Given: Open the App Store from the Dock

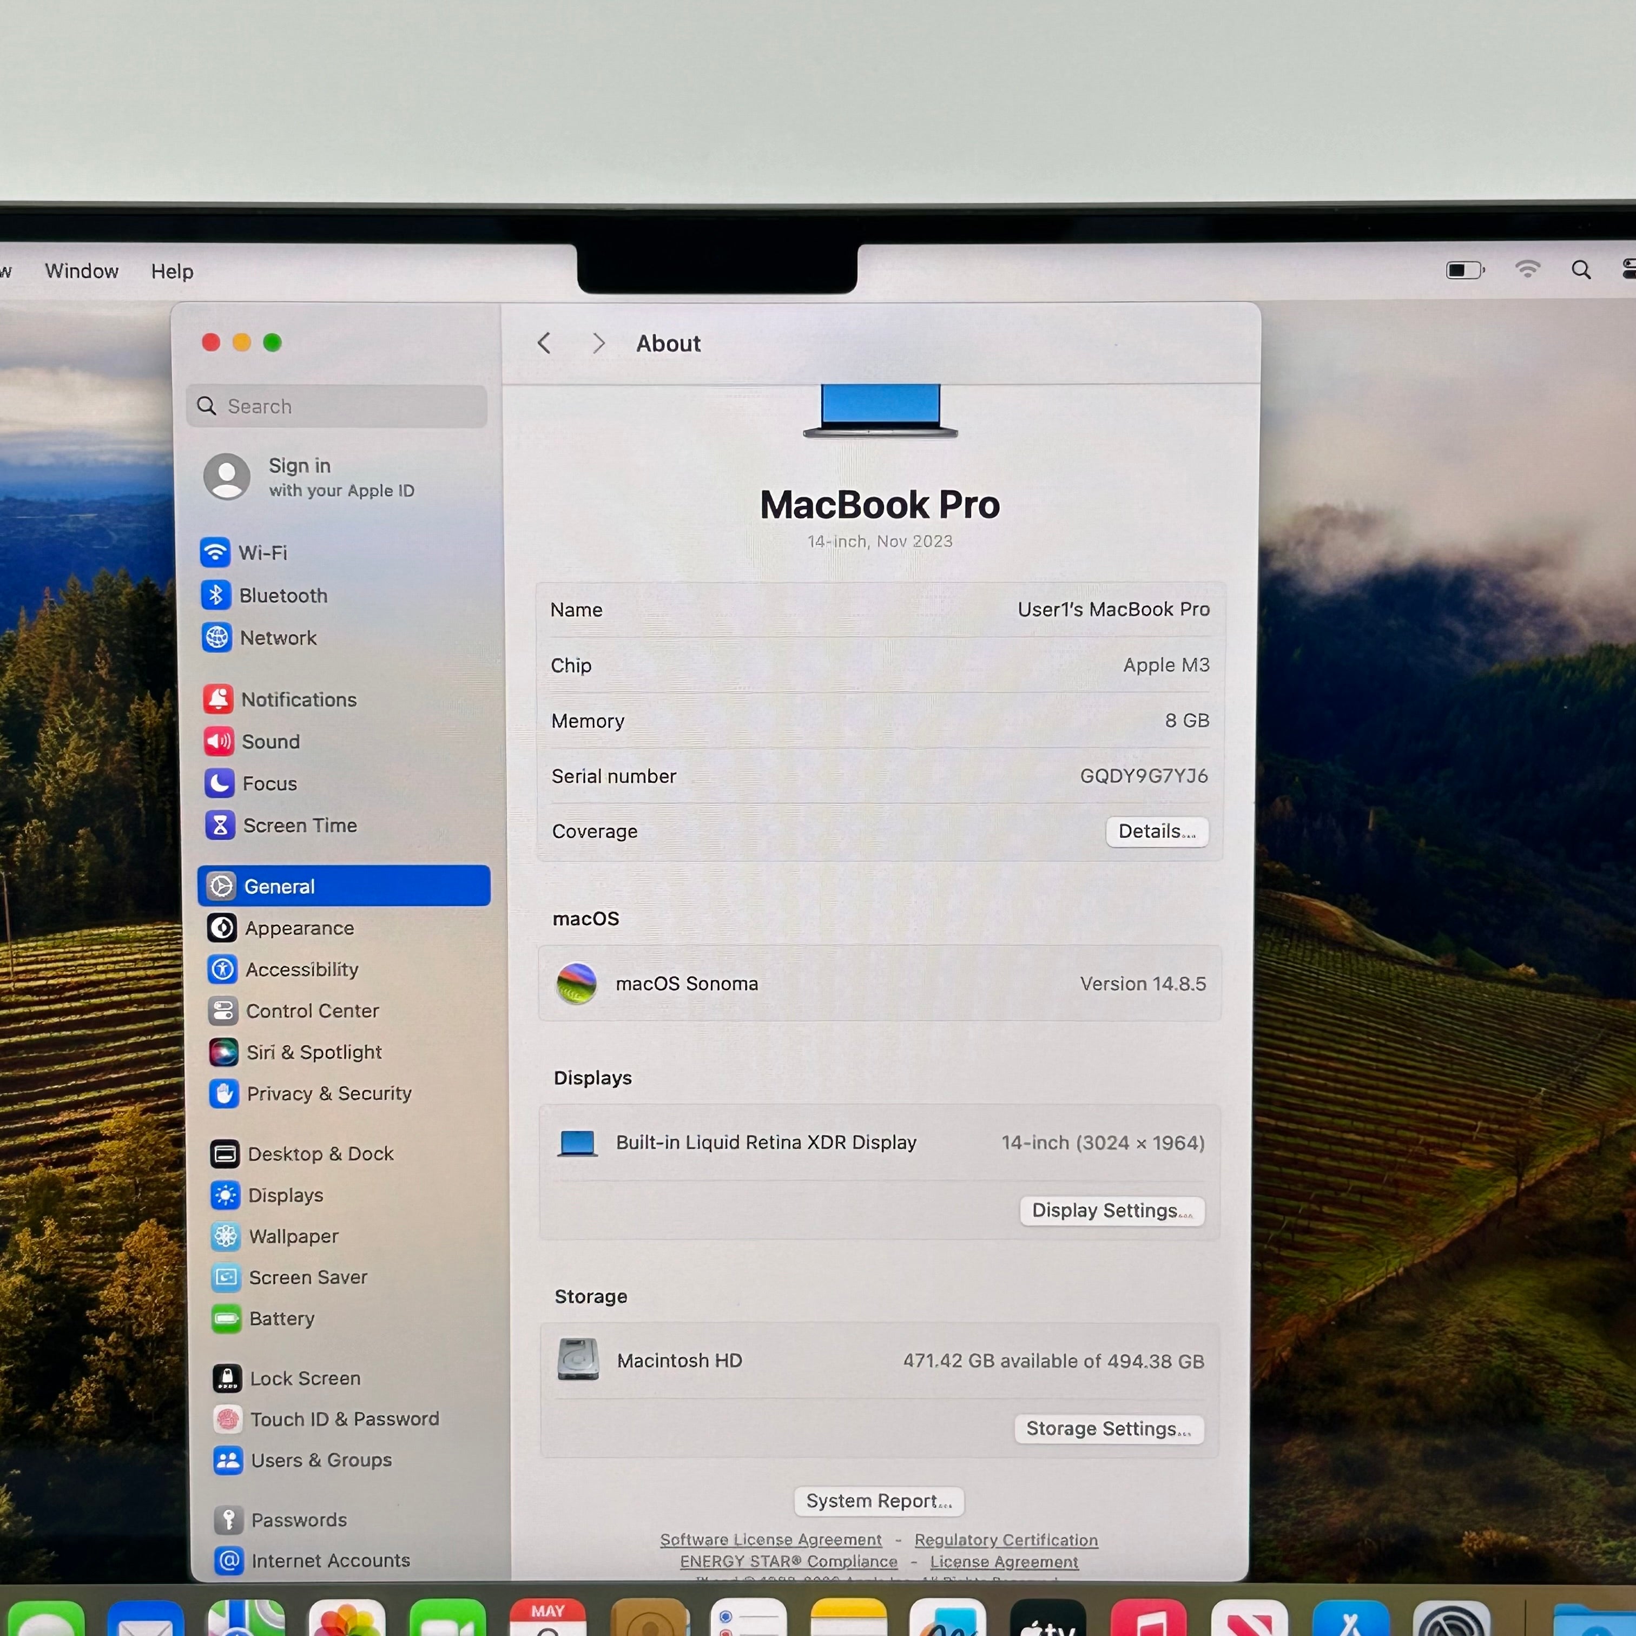Looking at the screenshot, I should coord(1351,1619).
